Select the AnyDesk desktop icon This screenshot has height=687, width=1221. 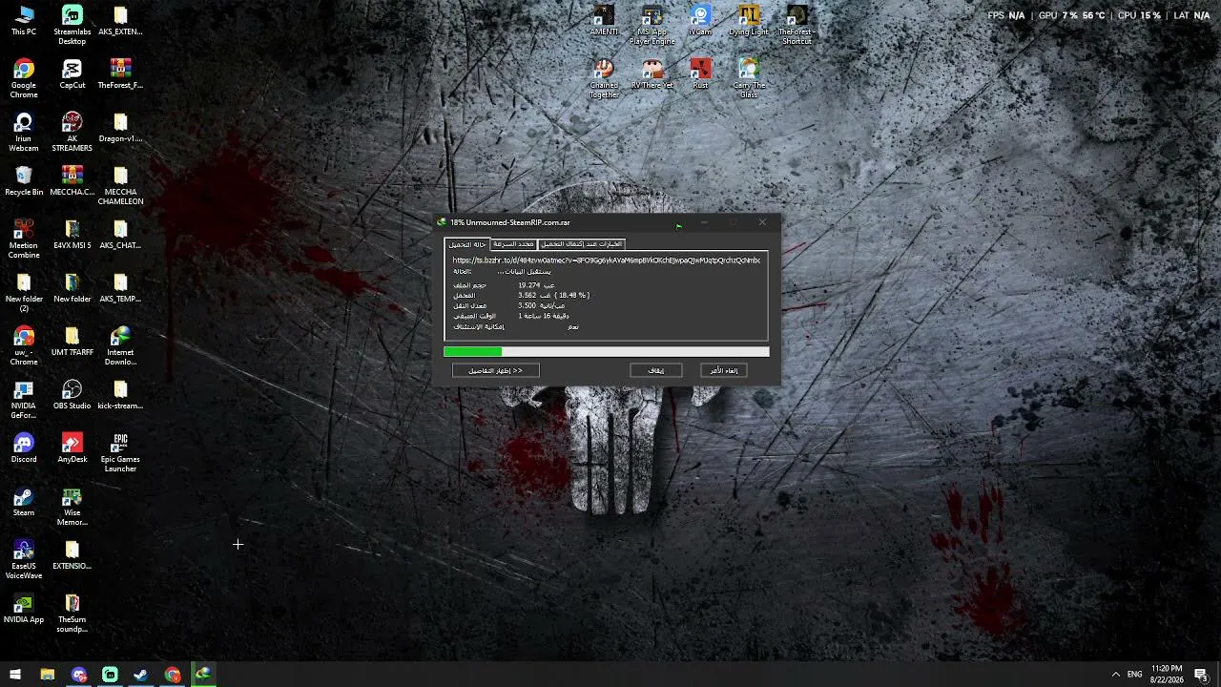(72, 448)
